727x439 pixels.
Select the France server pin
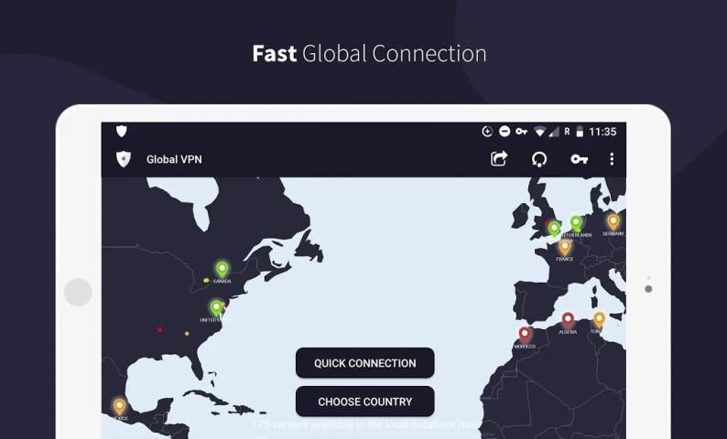click(x=565, y=246)
